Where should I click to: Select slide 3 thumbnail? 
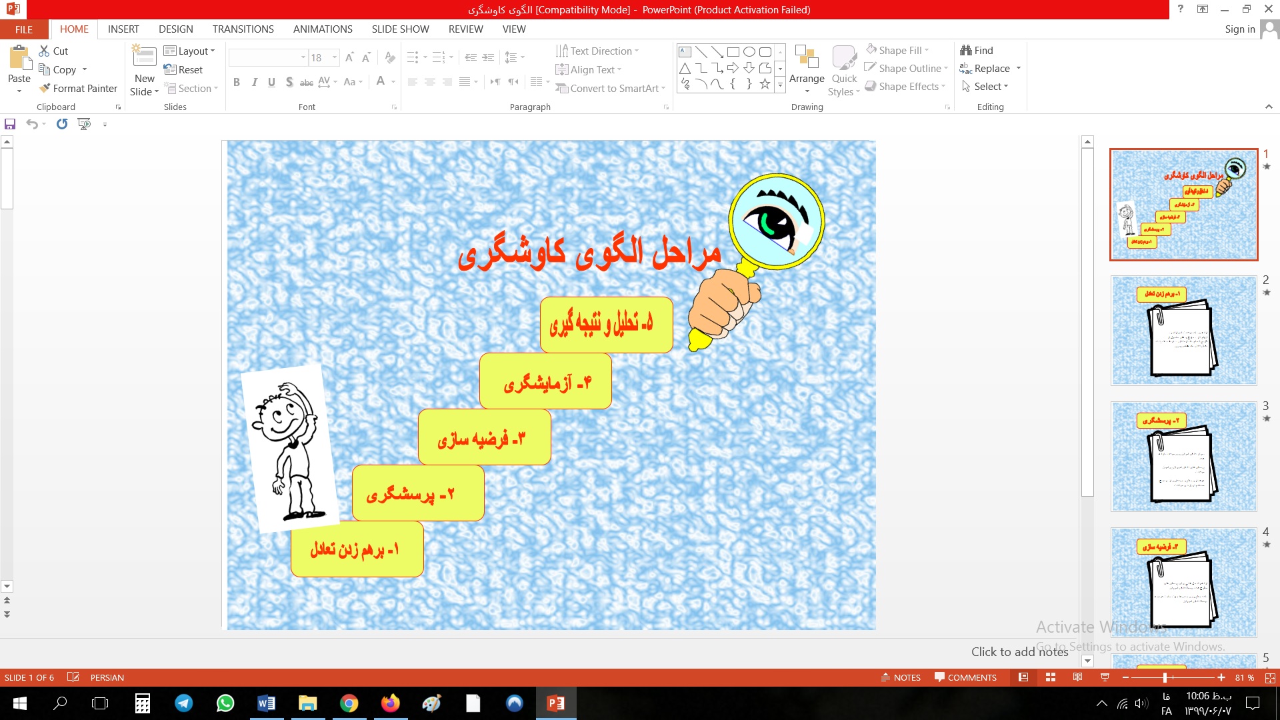point(1183,457)
